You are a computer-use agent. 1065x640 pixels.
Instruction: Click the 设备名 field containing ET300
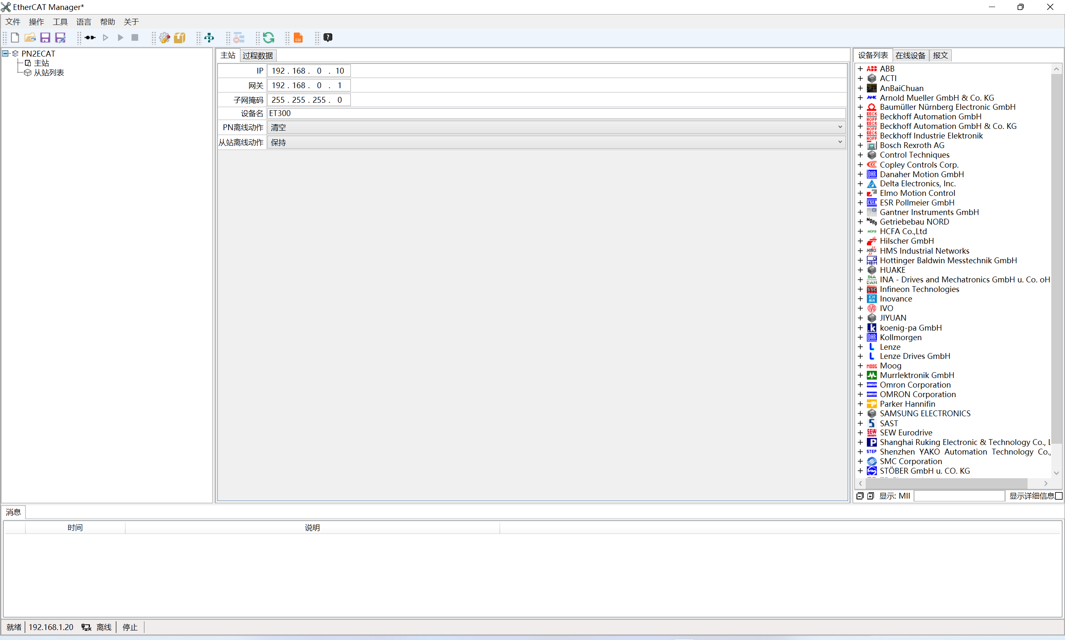[556, 114]
